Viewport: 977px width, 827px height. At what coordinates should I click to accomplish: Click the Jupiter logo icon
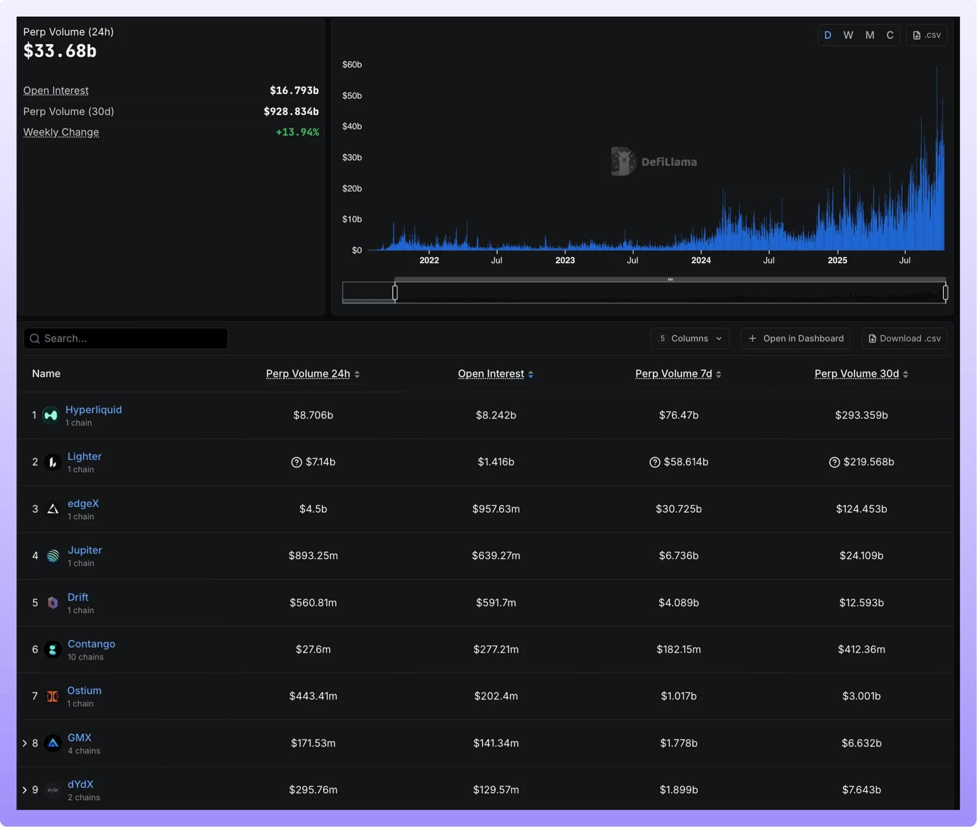pyautogui.click(x=52, y=556)
